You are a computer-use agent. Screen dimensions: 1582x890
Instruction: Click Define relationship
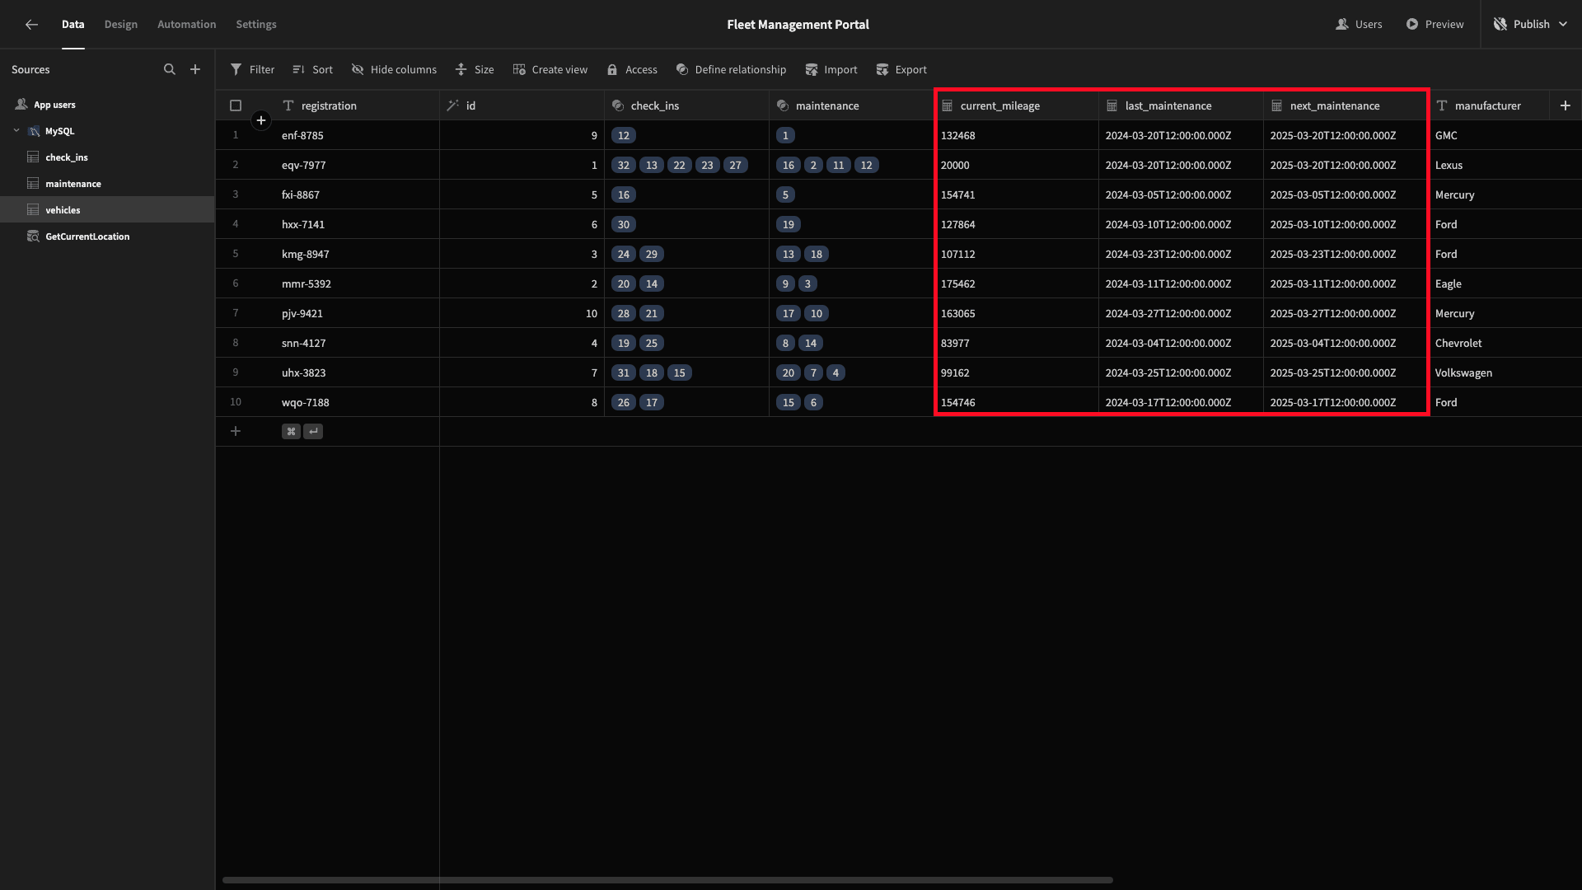(731, 70)
